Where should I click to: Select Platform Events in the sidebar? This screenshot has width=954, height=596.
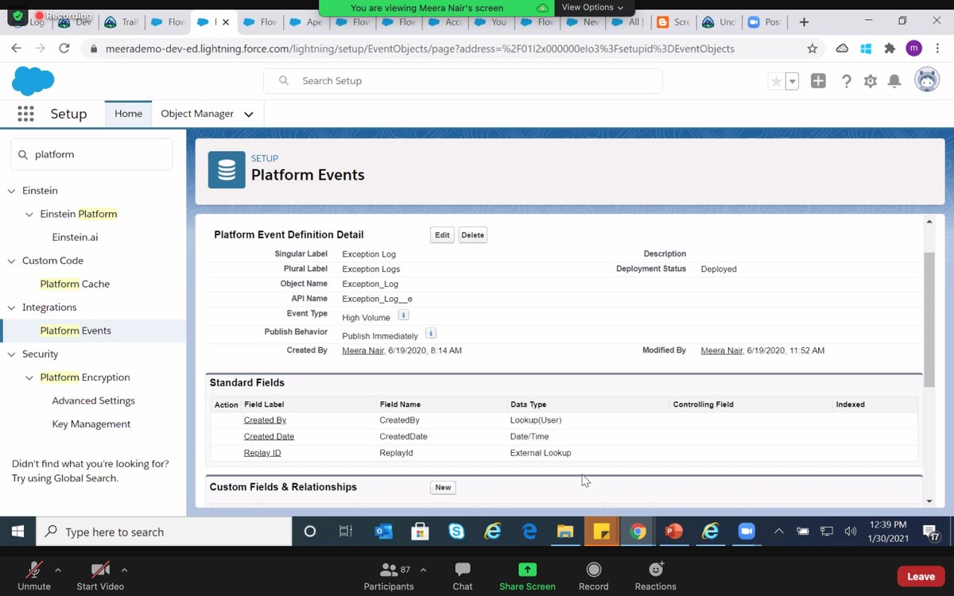pos(76,331)
